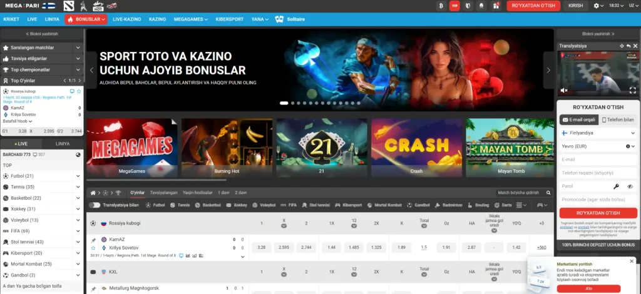Click the horizontal scrollbar under the game cards
The image size is (641, 294).
[156, 180]
